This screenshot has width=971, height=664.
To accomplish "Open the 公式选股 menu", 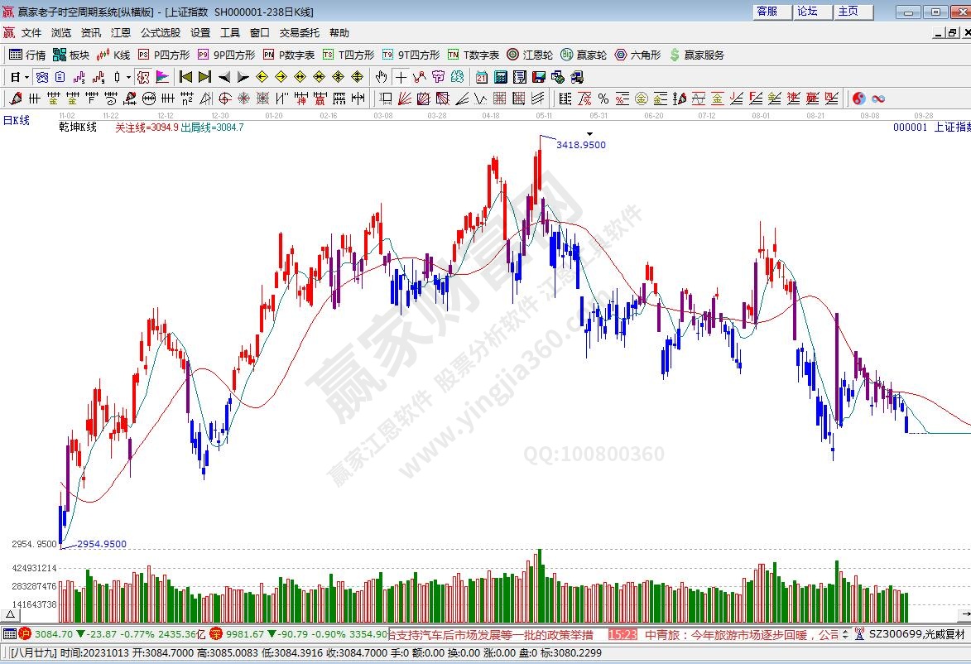I will [x=160, y=33].
